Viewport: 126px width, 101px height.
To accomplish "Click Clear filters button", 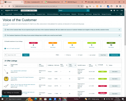I will point(103,55).
